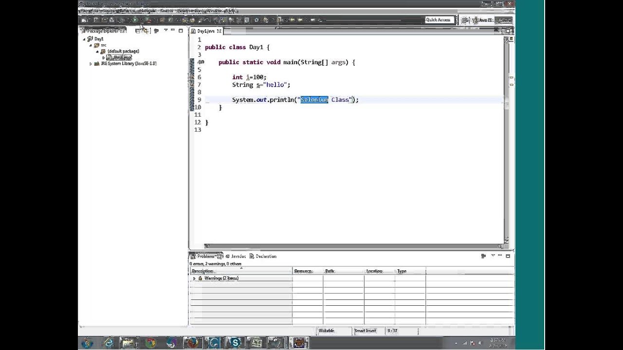This screenshot has width=623, height=350.
Task: Sort by Location column header
Action: (380, 271)
